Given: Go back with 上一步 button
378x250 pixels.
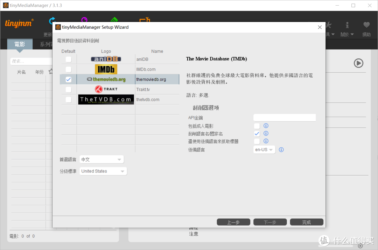Looking at the screenshot, I should point(233,222).
